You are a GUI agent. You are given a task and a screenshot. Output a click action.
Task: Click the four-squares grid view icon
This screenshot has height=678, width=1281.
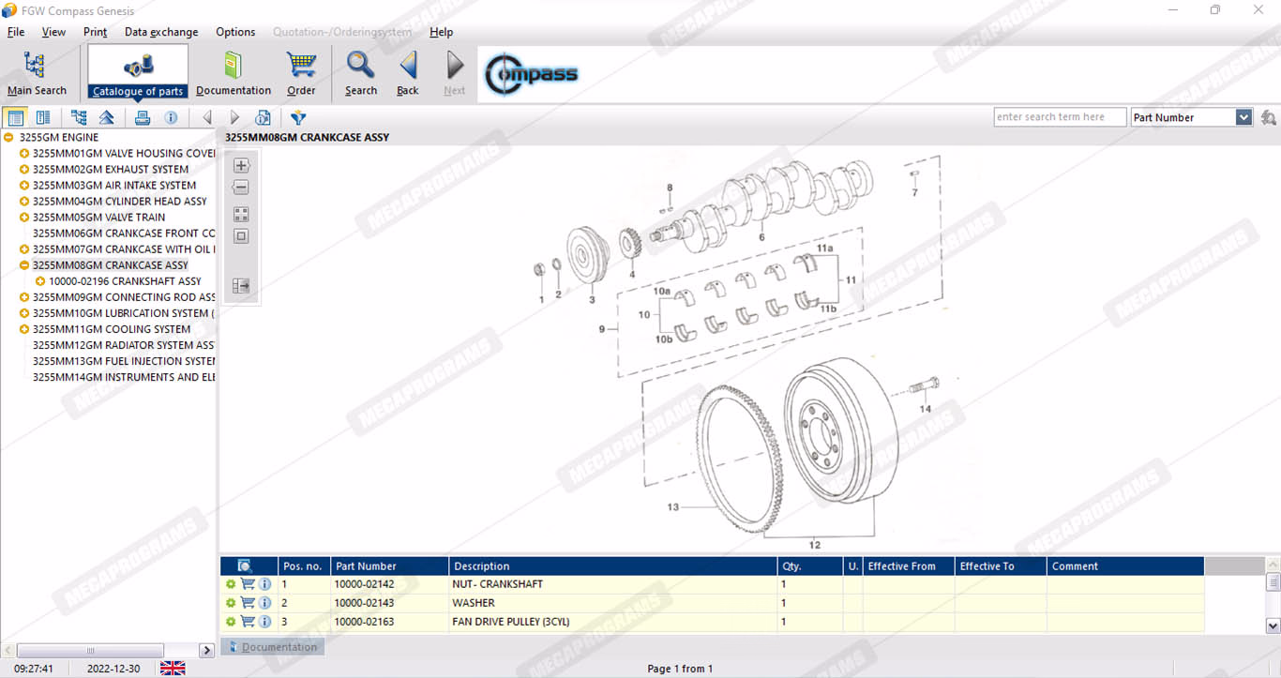pyautogui.click(x=241, y=215)
